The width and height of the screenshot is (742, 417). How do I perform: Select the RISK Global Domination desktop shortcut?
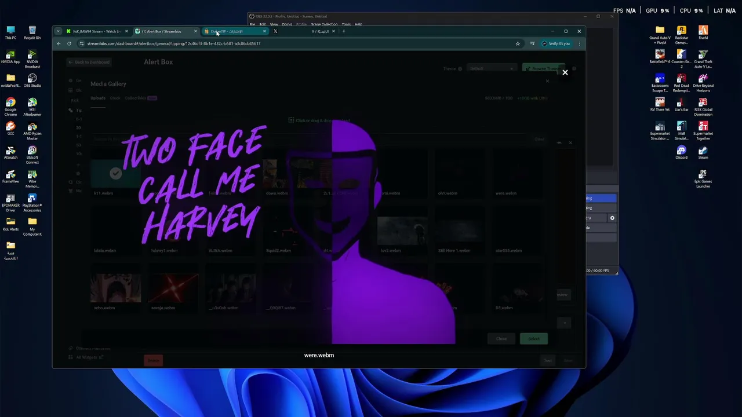[x=703, y=107]
